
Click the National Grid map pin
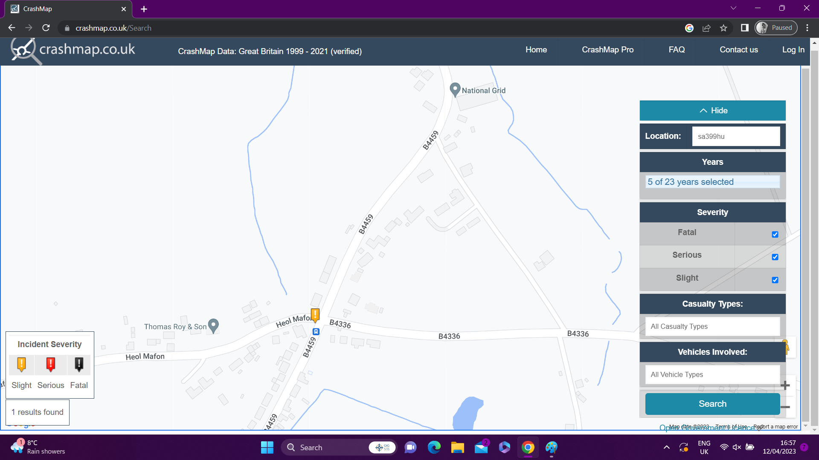[x=455, y=89]
